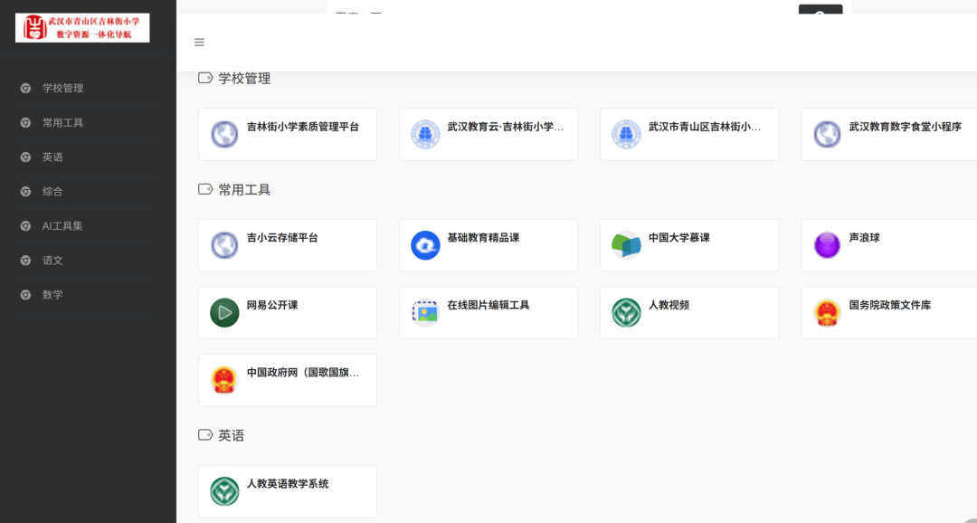Open the 武汉教育云·吉林街小学 link
The height and width of the screenshot is (523, 977).
[506, 128]
